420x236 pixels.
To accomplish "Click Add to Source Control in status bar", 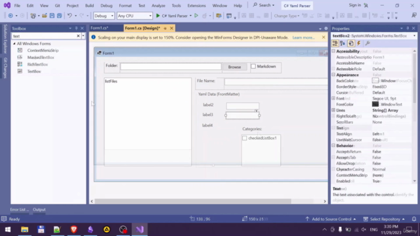I will pos(331,219).
